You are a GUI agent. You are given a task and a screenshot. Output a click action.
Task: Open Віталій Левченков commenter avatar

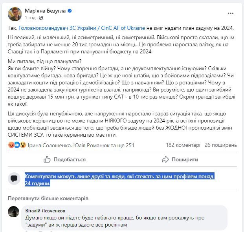click(x=13, y=212)
